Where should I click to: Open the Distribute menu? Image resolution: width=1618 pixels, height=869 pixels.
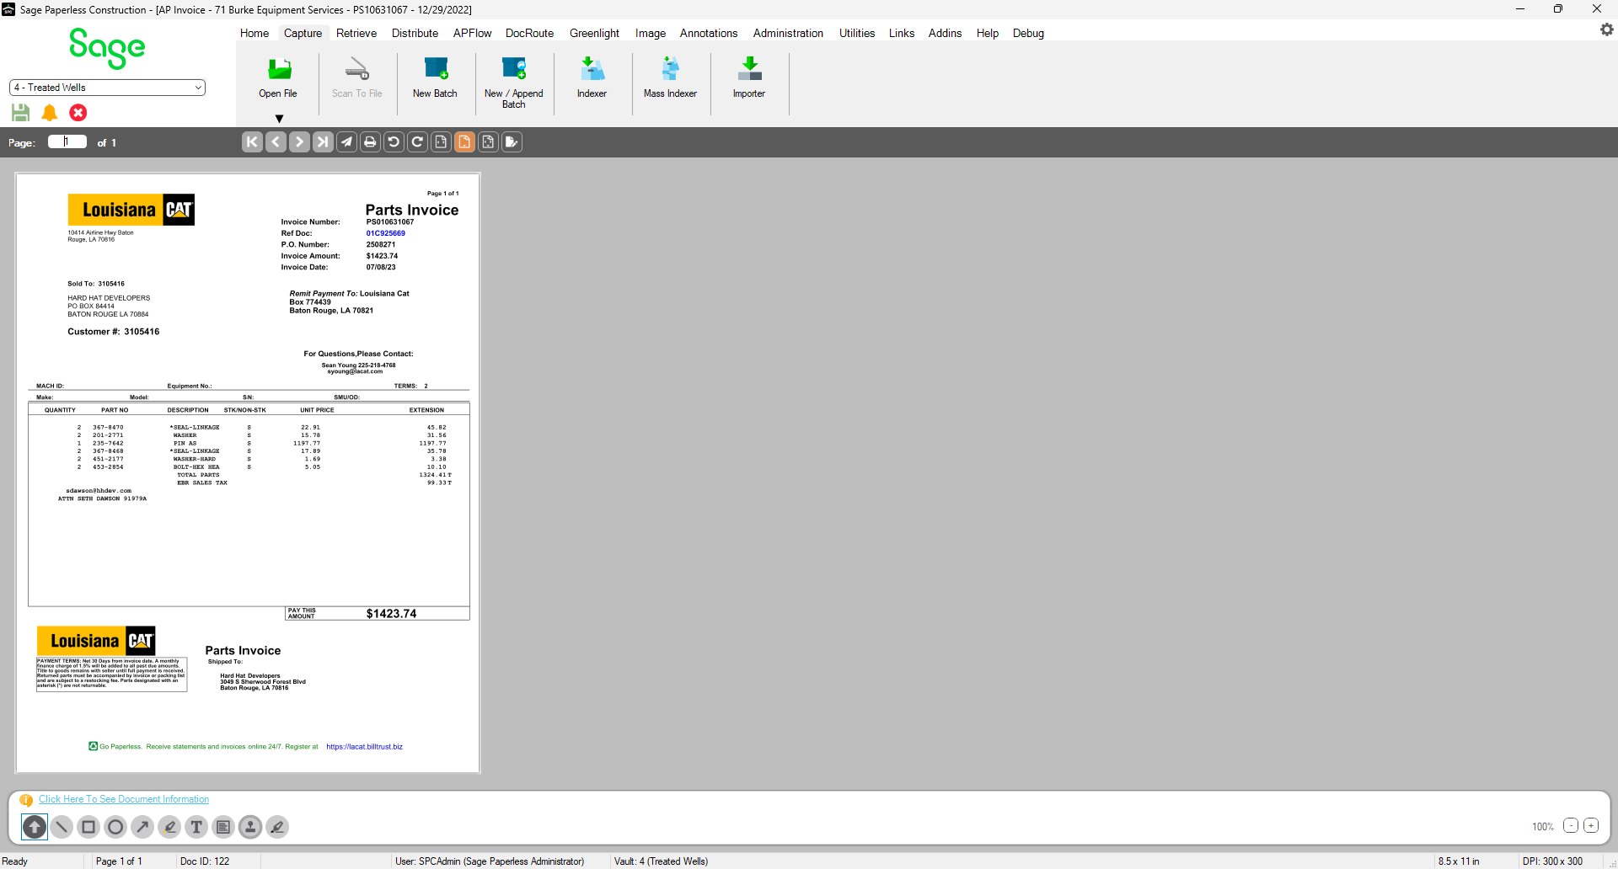point(415,33)
